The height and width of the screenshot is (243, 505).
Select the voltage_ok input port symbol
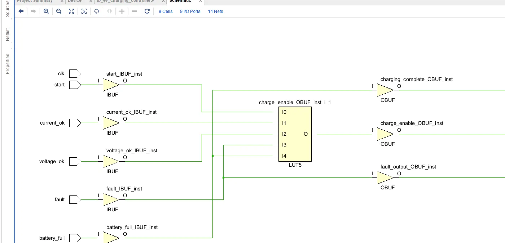pyautogui.click(x=75, y=162)
